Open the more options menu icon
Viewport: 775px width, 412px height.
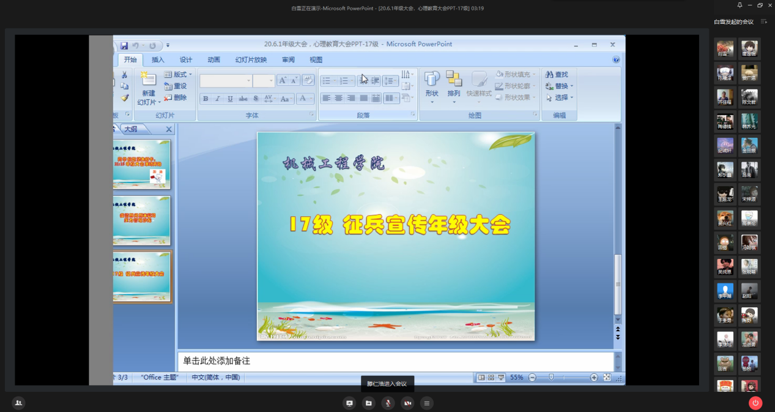427,403
